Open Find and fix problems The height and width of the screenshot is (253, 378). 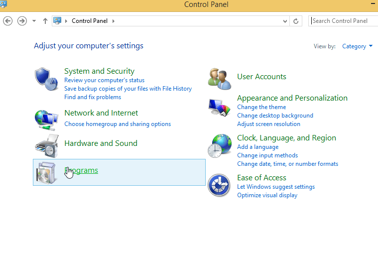93,97
